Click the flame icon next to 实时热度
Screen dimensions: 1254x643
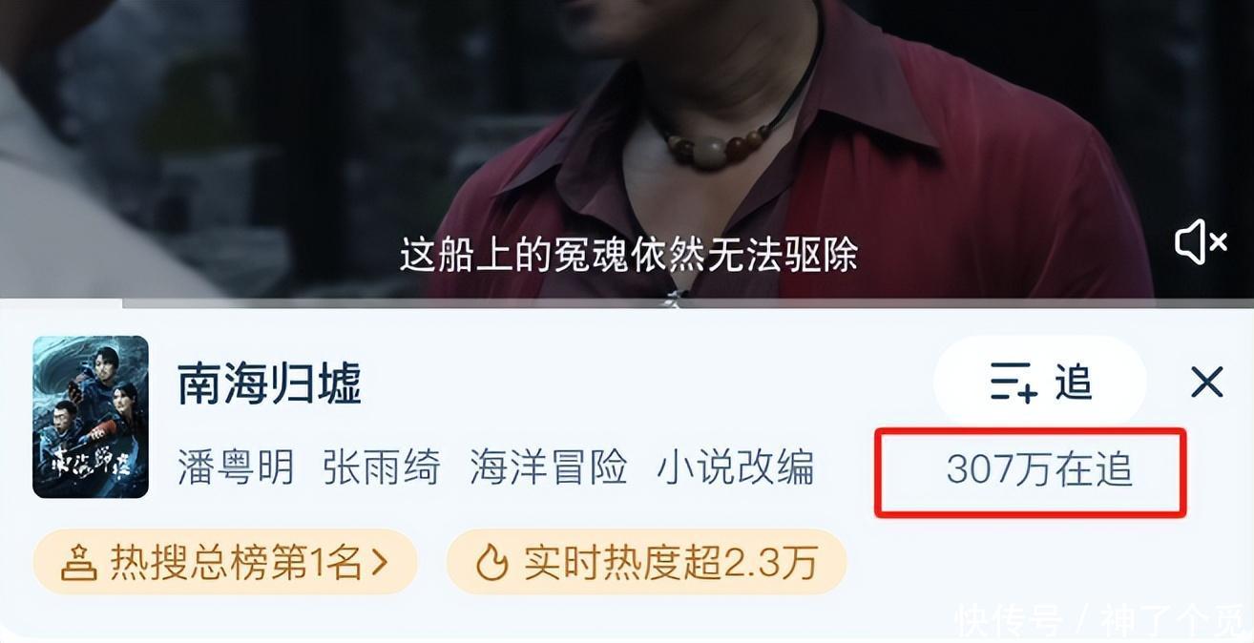tap(492, 563)
